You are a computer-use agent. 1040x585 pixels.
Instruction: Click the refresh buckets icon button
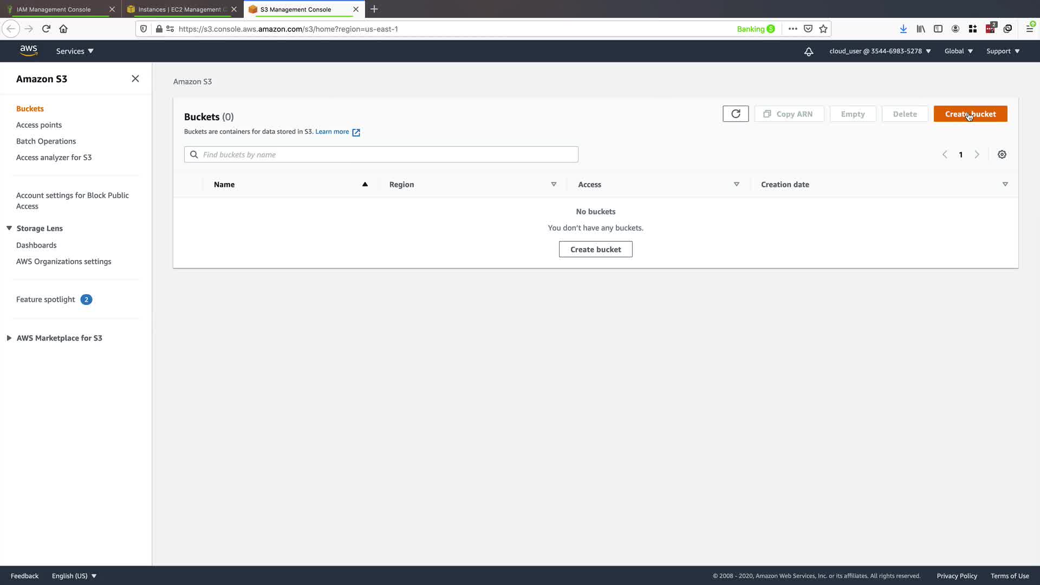(735, 114)
